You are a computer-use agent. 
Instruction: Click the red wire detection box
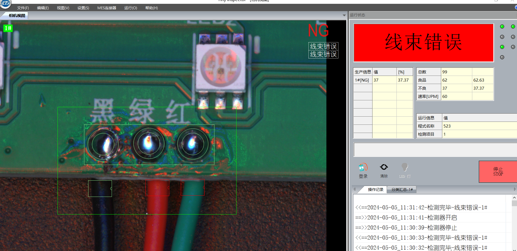157,188
